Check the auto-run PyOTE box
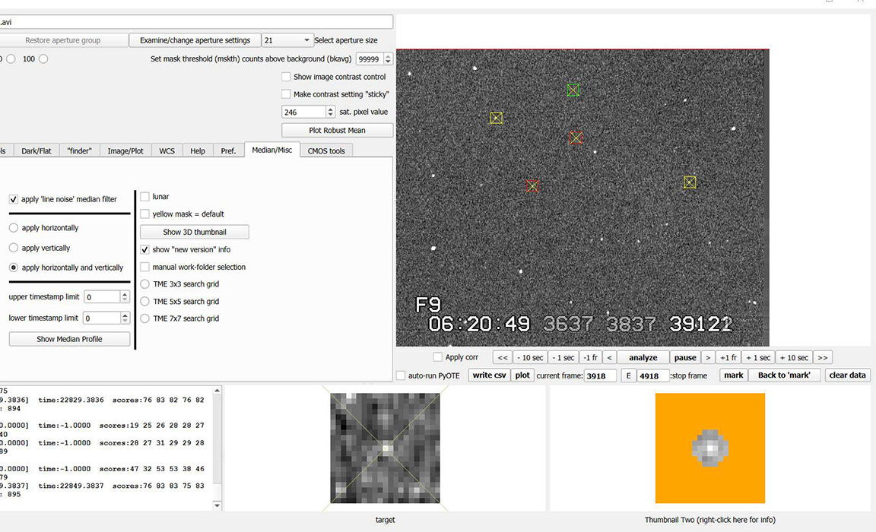Screen dimensions: 876x532 [x=401, y=375]
